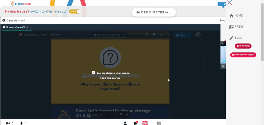This screenshot has width=264, height=125.
Task: Click bottom participant tile microphone icon
Action: (x=223, y=66)
